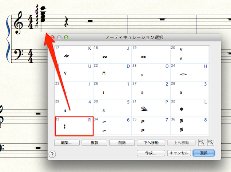Viewport: 231px width, 172px height.
Task: Click the white handle below the arpeggio line
Action: pos(36,27)
